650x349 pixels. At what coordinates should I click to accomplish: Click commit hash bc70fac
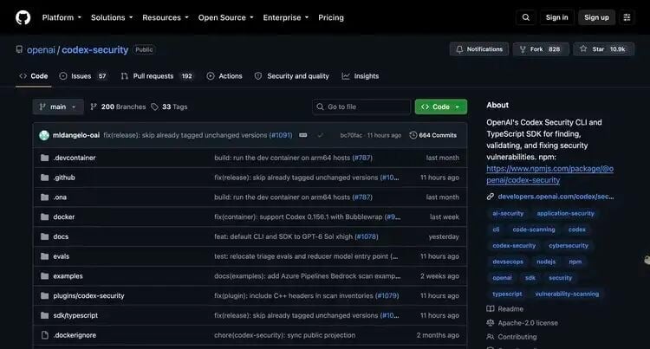pyautogui.click(x=351, y=135)
